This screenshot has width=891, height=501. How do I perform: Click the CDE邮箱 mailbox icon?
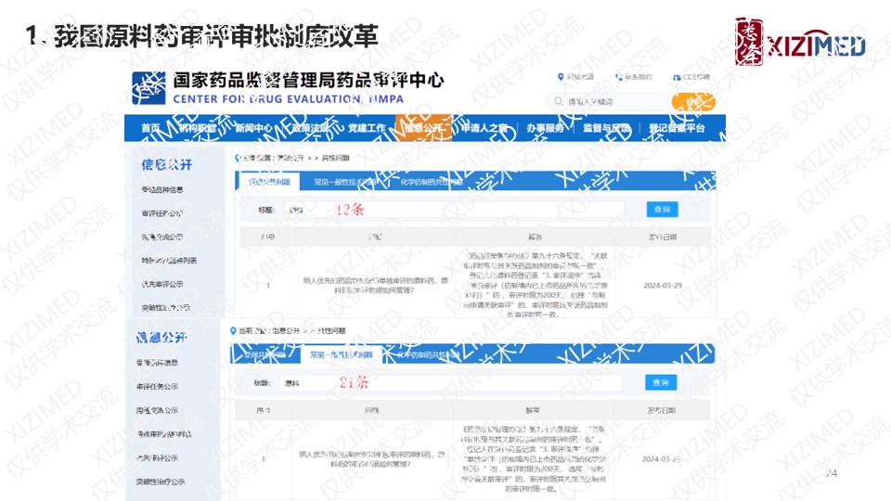[x=675, y=77]
